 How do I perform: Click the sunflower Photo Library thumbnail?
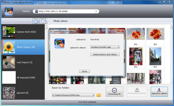[9, 47]
